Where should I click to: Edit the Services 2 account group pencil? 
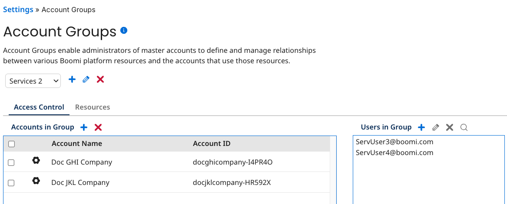click(86, 79)
